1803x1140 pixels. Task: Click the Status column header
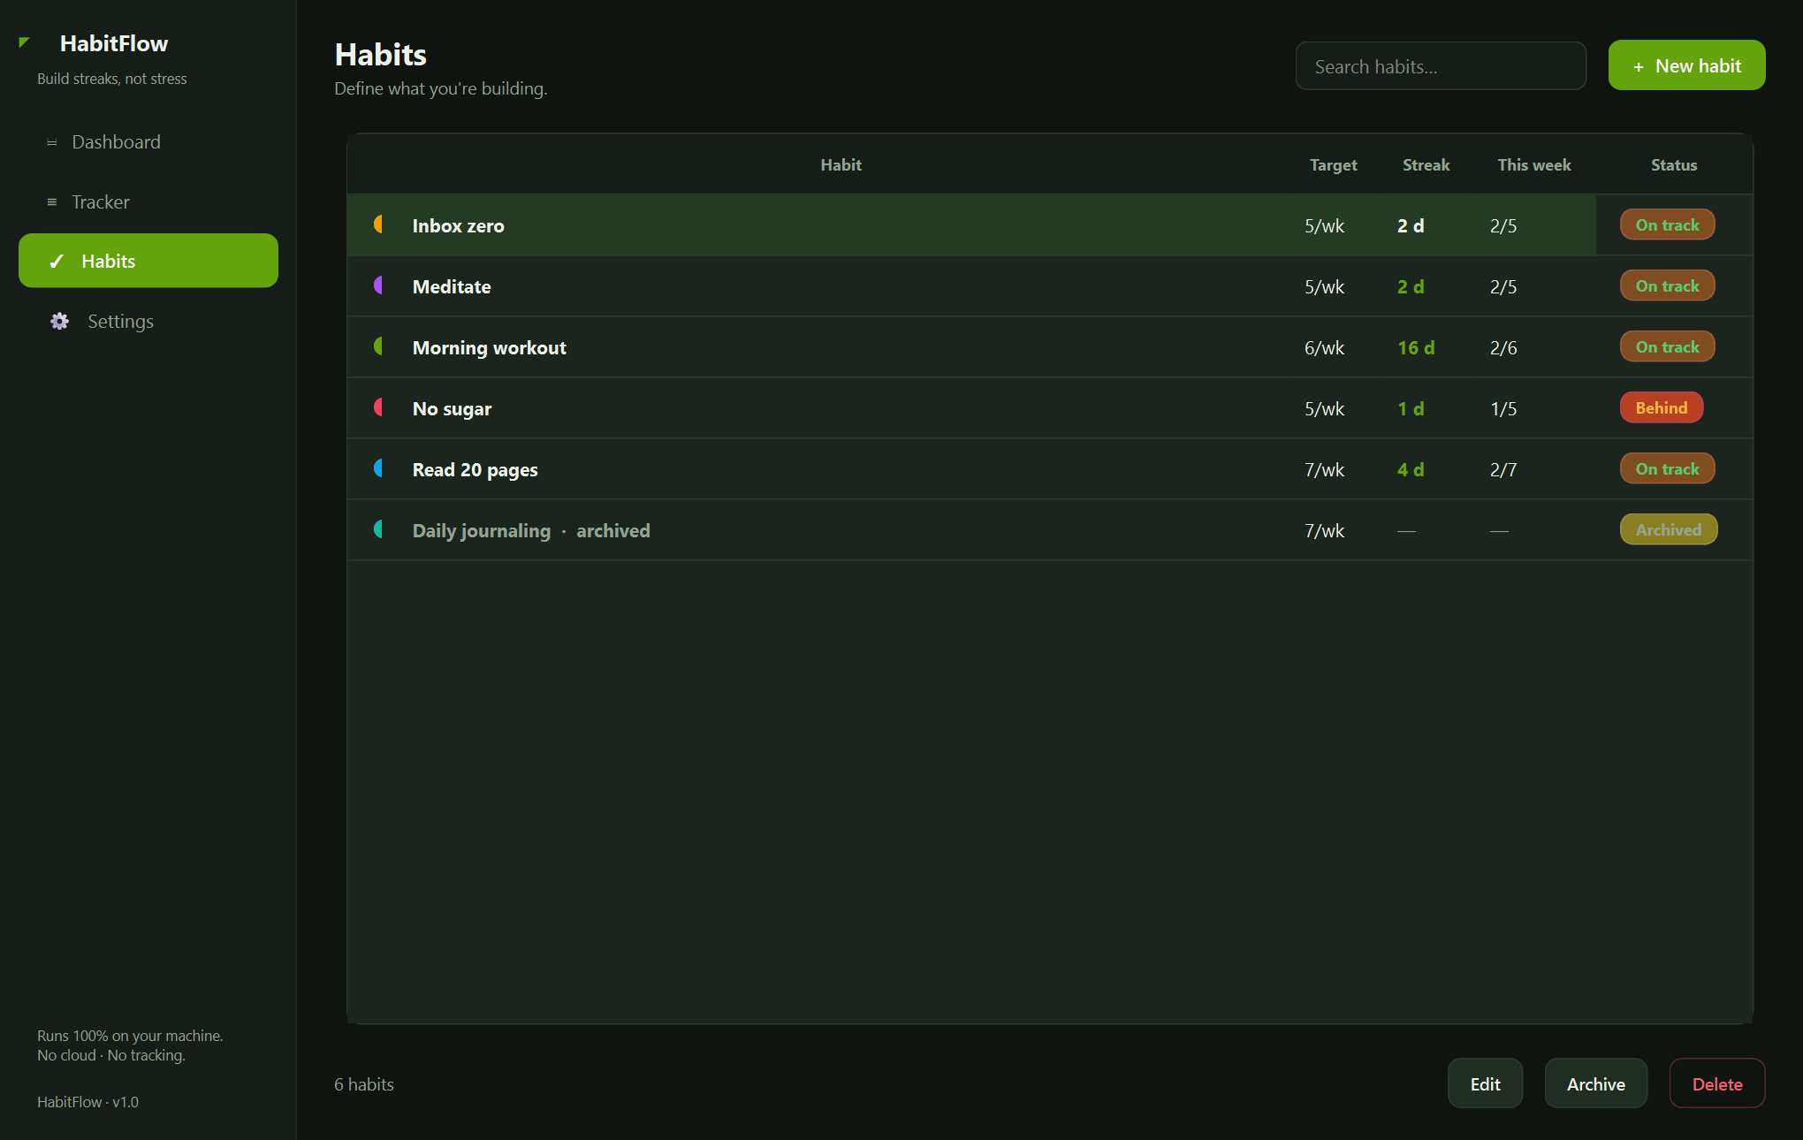click(1674, 165)
